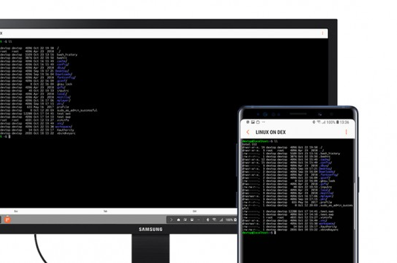Click the cloud icon in monitor system tray
Screen dimensions: 397x263
point(178,220)
